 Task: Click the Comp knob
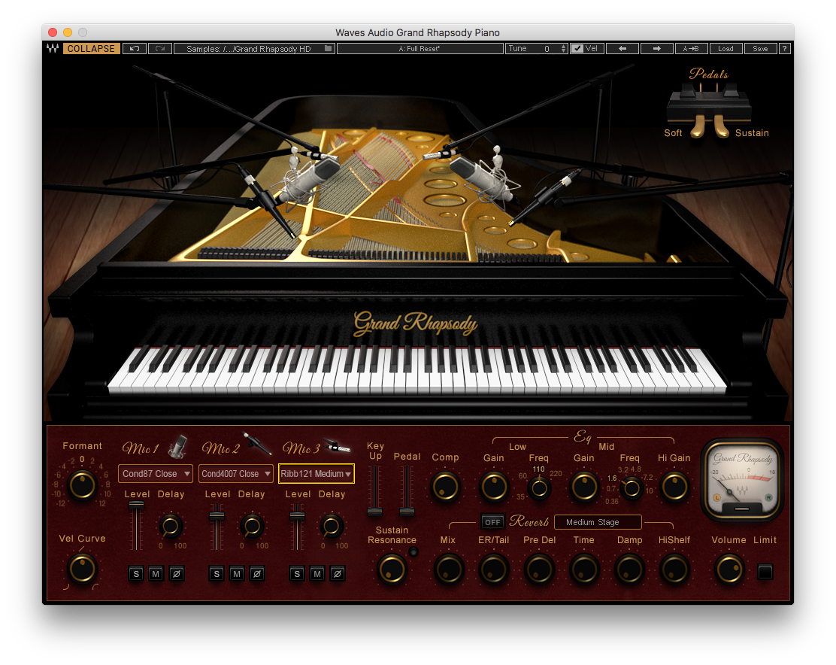point(445,487)
